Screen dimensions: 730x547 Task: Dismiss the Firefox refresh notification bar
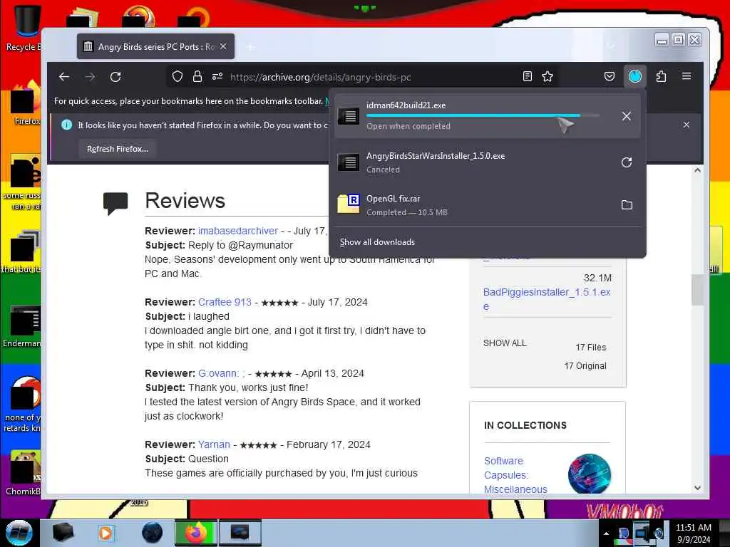point(687,125)
